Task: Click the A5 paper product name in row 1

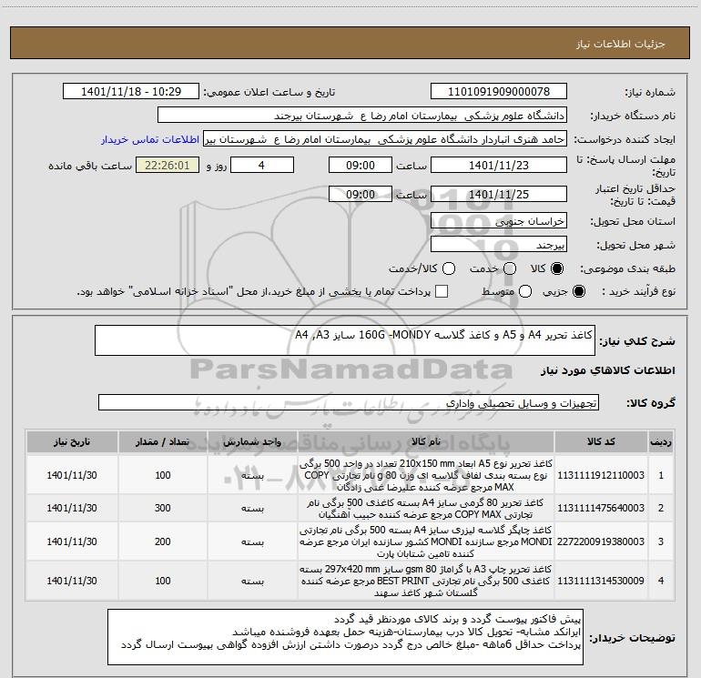Action: (x=426, y=475)
